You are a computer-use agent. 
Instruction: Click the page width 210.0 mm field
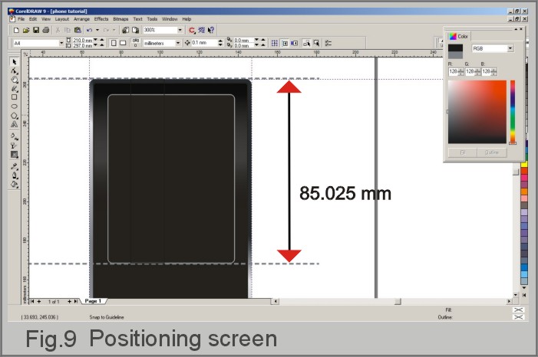point(82,41)
